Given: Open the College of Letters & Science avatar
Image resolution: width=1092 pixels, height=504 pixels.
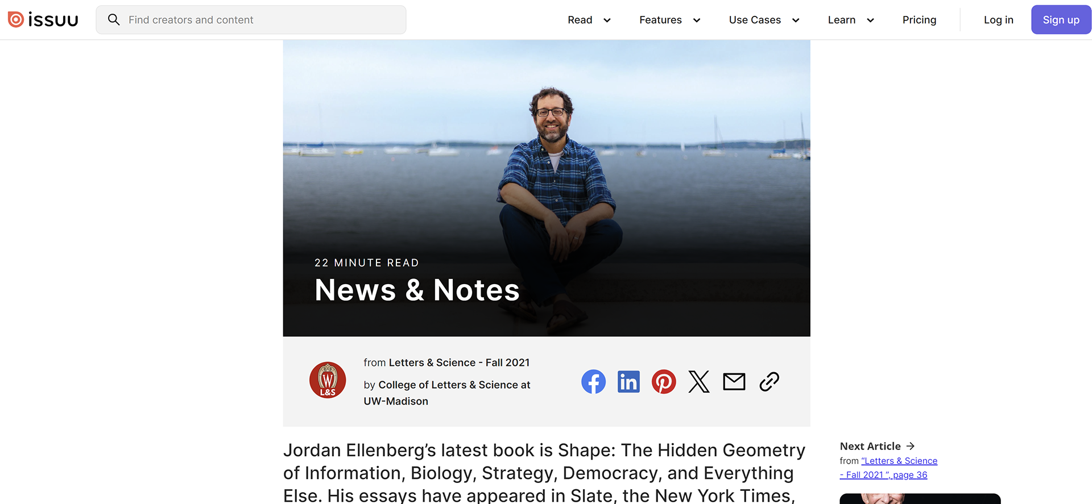Looking at the screenshot, I should coord(328,380).
